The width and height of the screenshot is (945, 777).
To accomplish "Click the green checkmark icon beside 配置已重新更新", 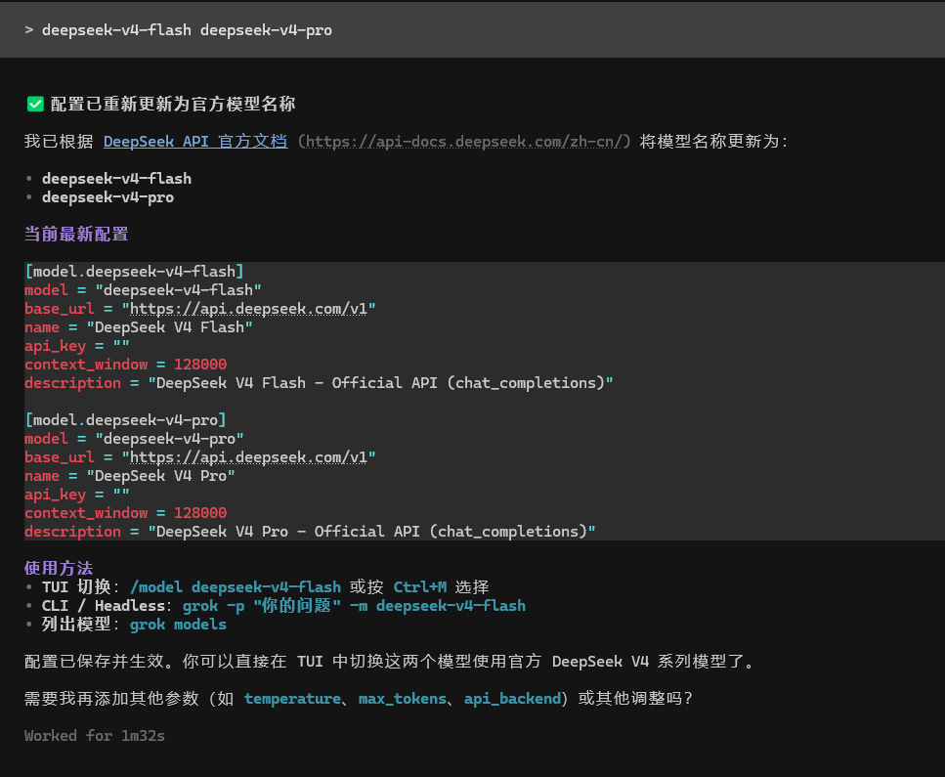I will [35, 105].
